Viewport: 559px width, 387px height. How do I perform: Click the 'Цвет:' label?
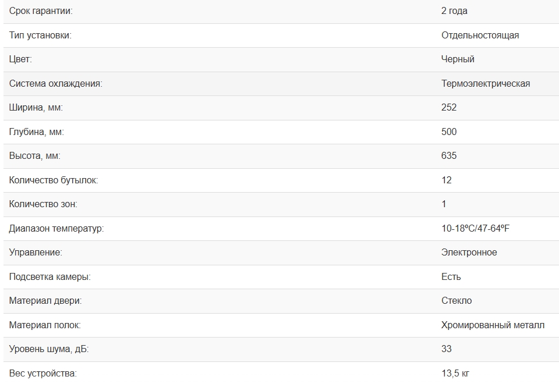click(x=20, y=59)
